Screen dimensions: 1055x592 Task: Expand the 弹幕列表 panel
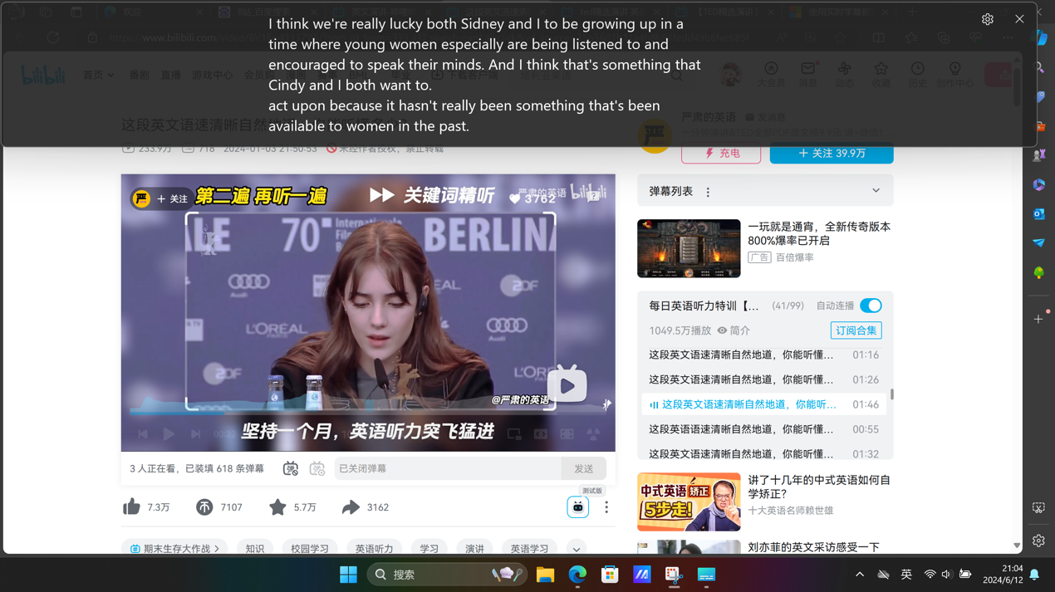876,191
